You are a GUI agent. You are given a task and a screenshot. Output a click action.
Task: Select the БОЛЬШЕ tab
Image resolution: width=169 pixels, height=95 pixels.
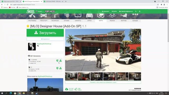coord(135,21)
